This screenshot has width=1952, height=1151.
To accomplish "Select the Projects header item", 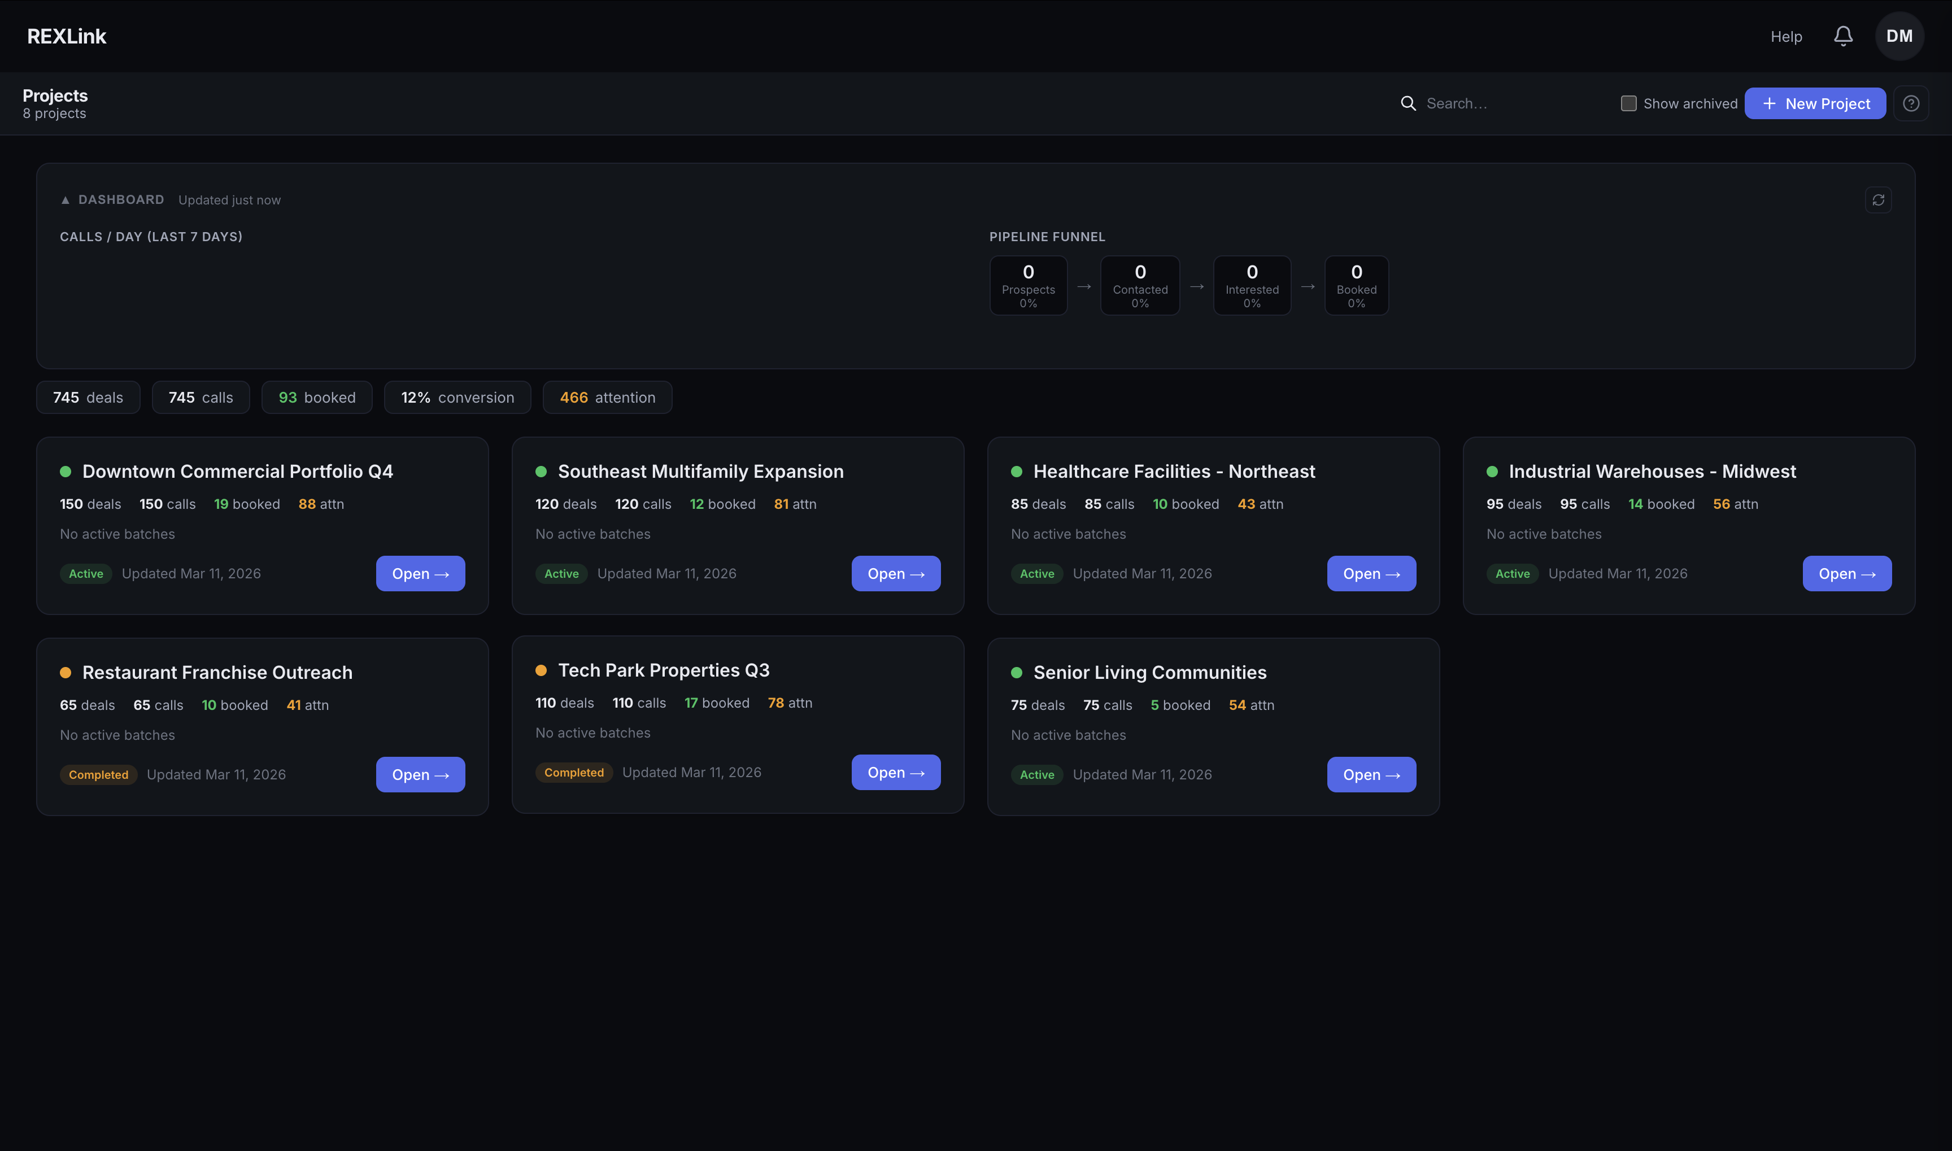I will [54, 95].
